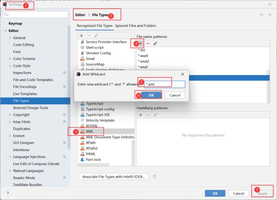277x200 pixels.
Task: Expand the Language Injections node
Action: (x=10, y=157)
